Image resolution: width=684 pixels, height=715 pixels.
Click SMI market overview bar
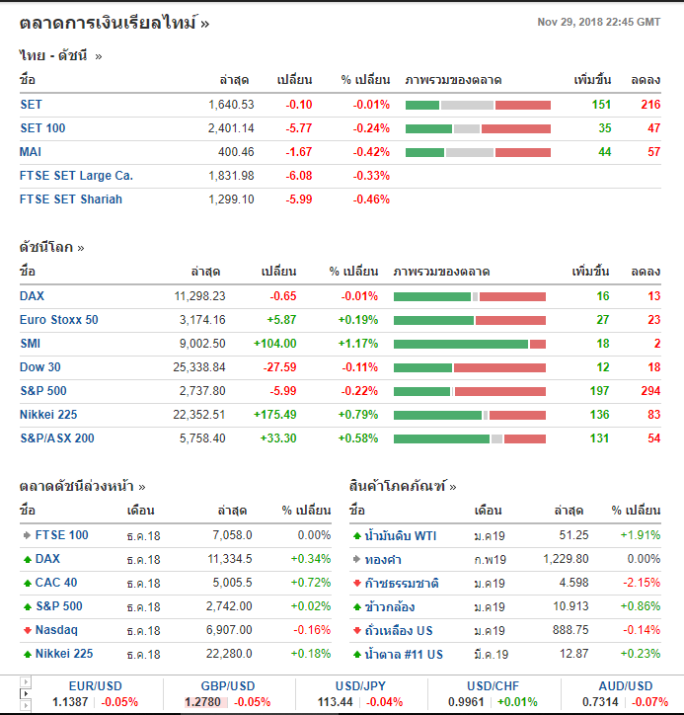click(x=470, y=344)
